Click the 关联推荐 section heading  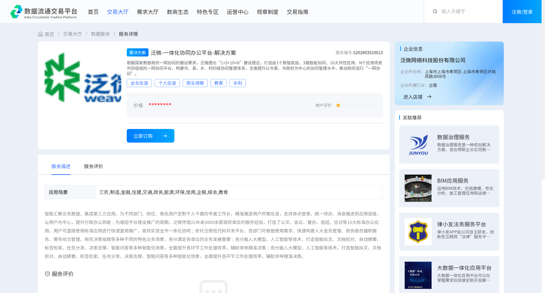pos(412,118)
